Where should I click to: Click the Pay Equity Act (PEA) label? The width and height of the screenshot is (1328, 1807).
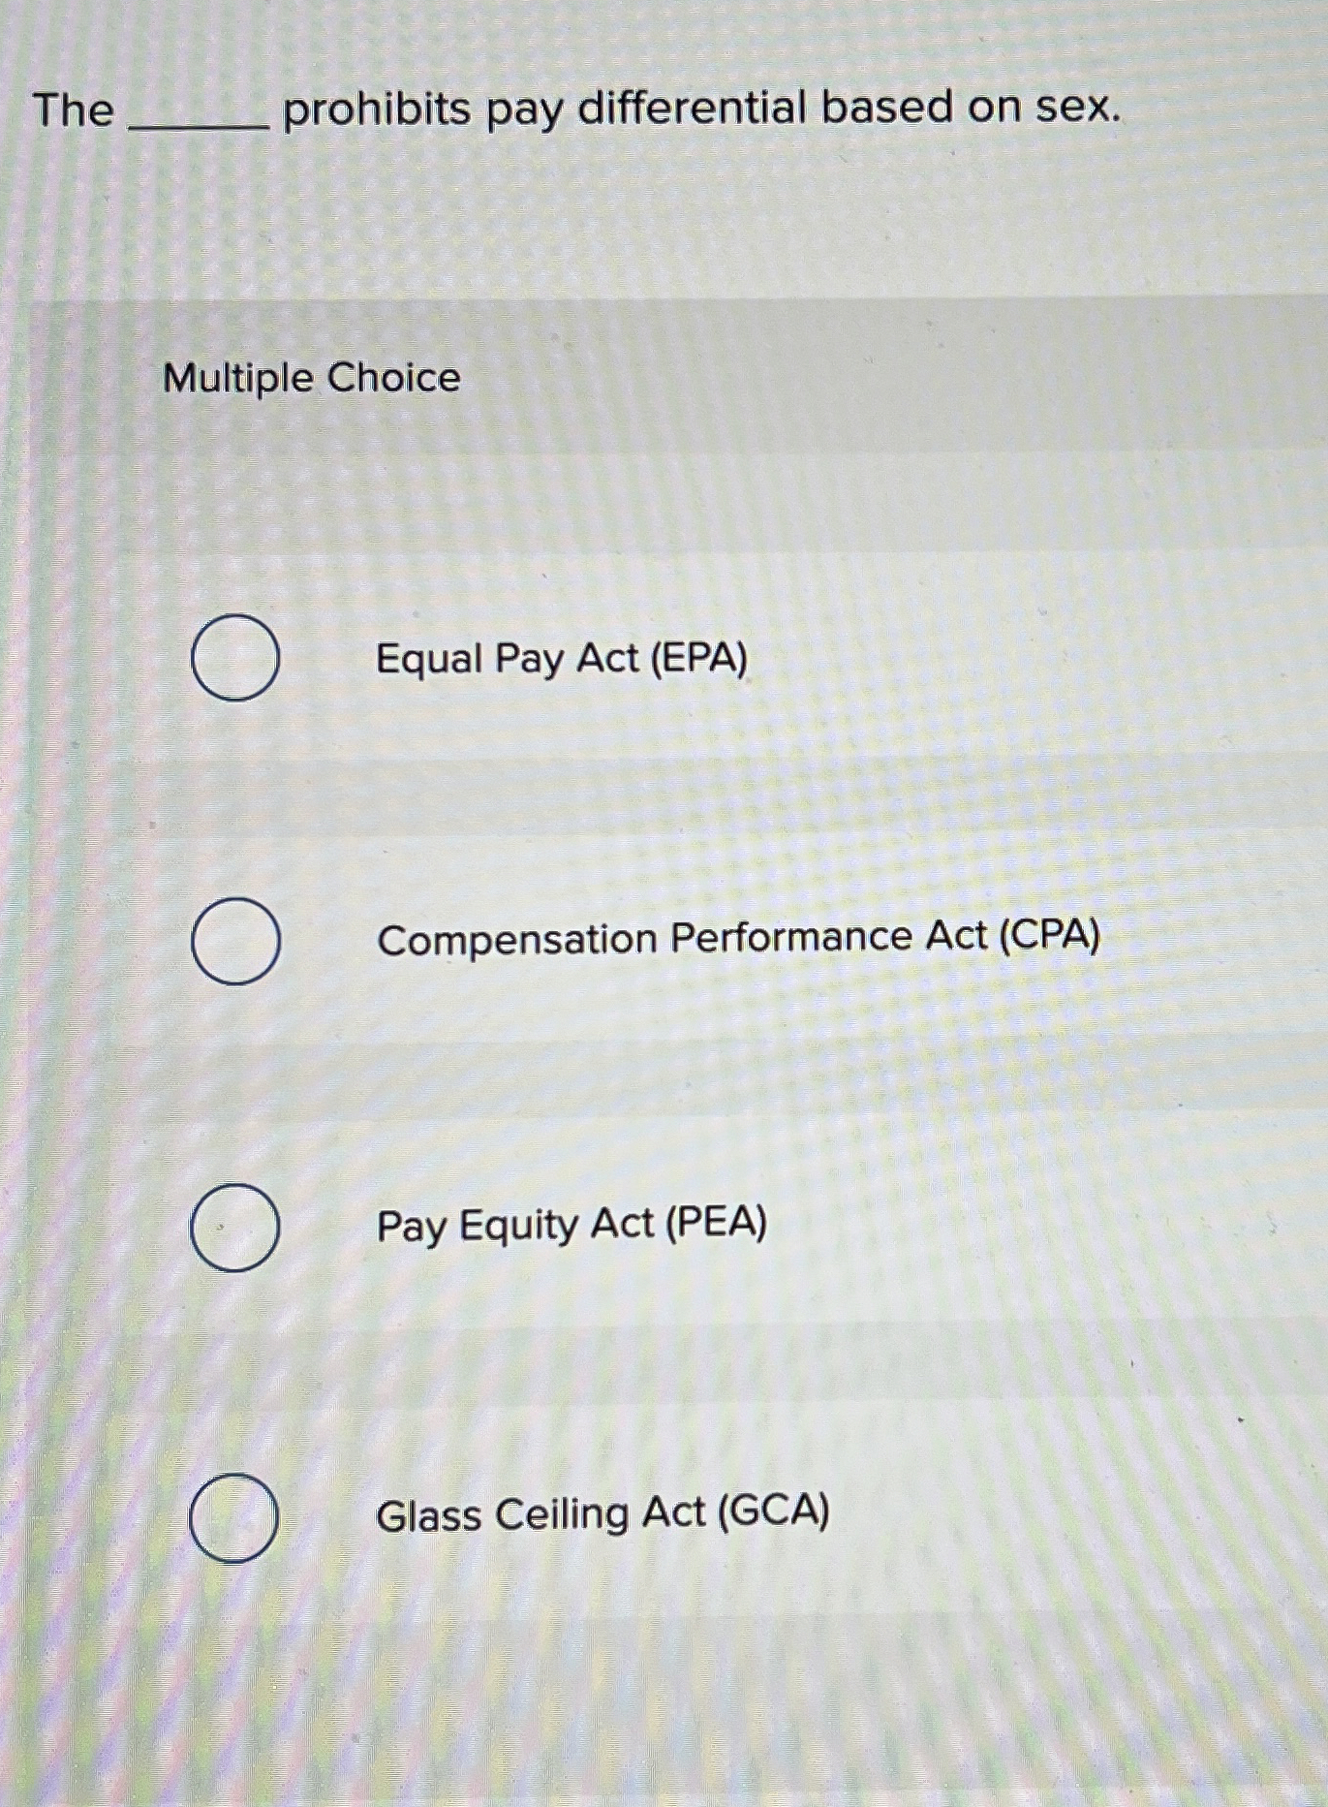tap(570, 1226)
